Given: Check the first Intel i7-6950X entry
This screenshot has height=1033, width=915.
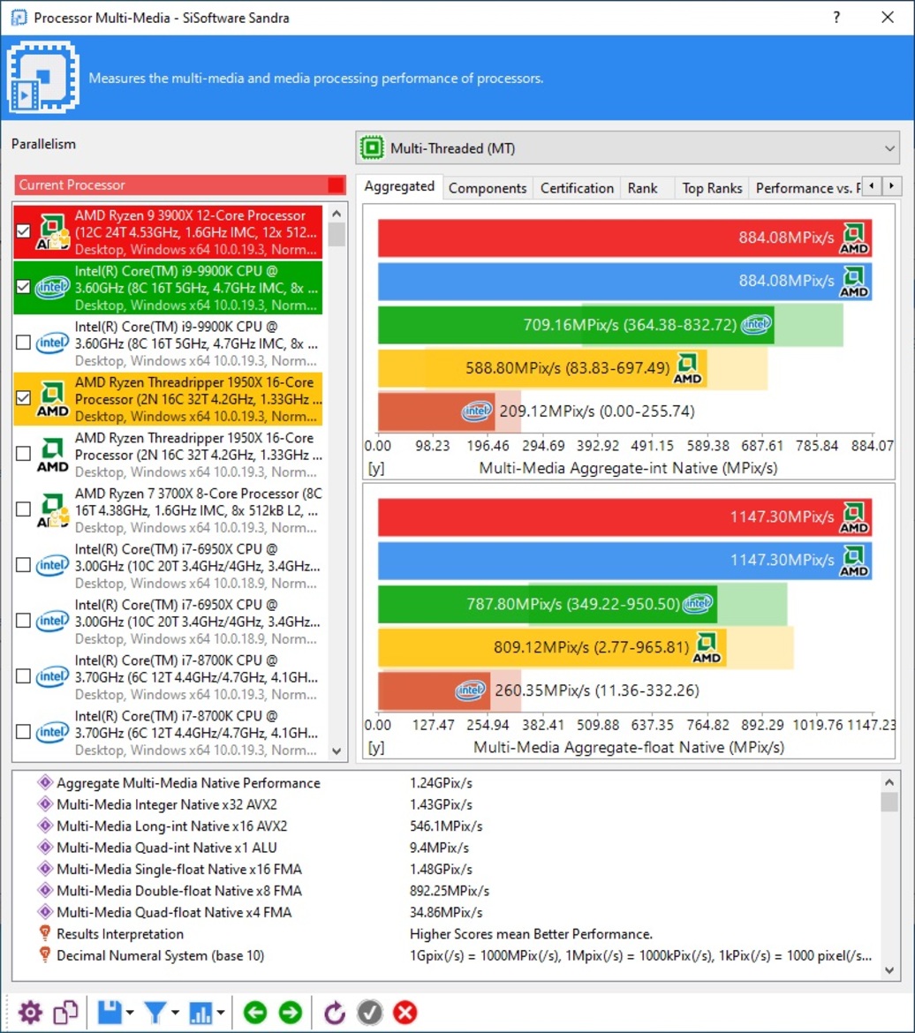Looking at the screenshot, I should pyautogui.click(x=24, y=565).
